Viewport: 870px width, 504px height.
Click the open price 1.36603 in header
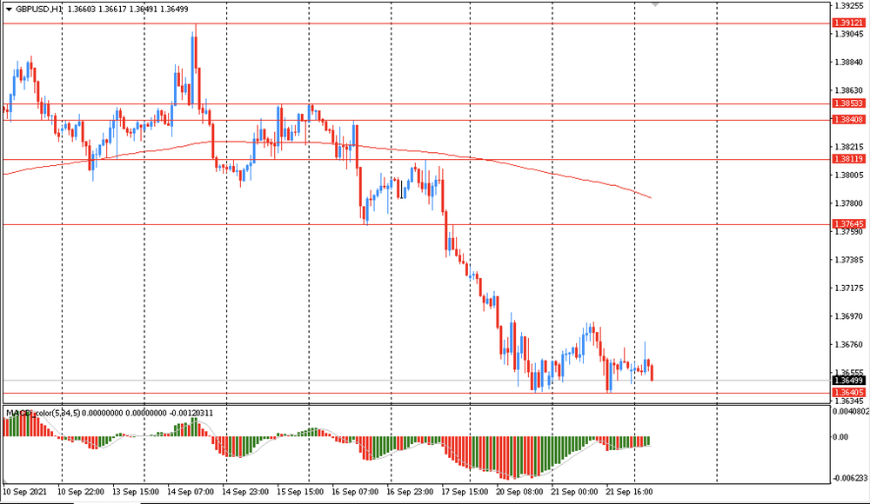point(81,10)
